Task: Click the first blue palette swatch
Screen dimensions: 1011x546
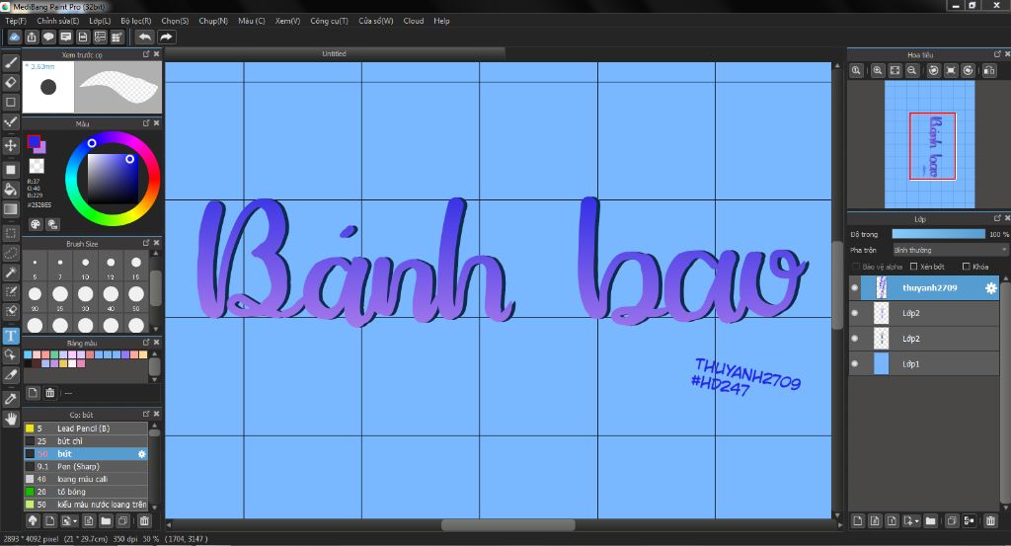Action: tap(28, 354)
